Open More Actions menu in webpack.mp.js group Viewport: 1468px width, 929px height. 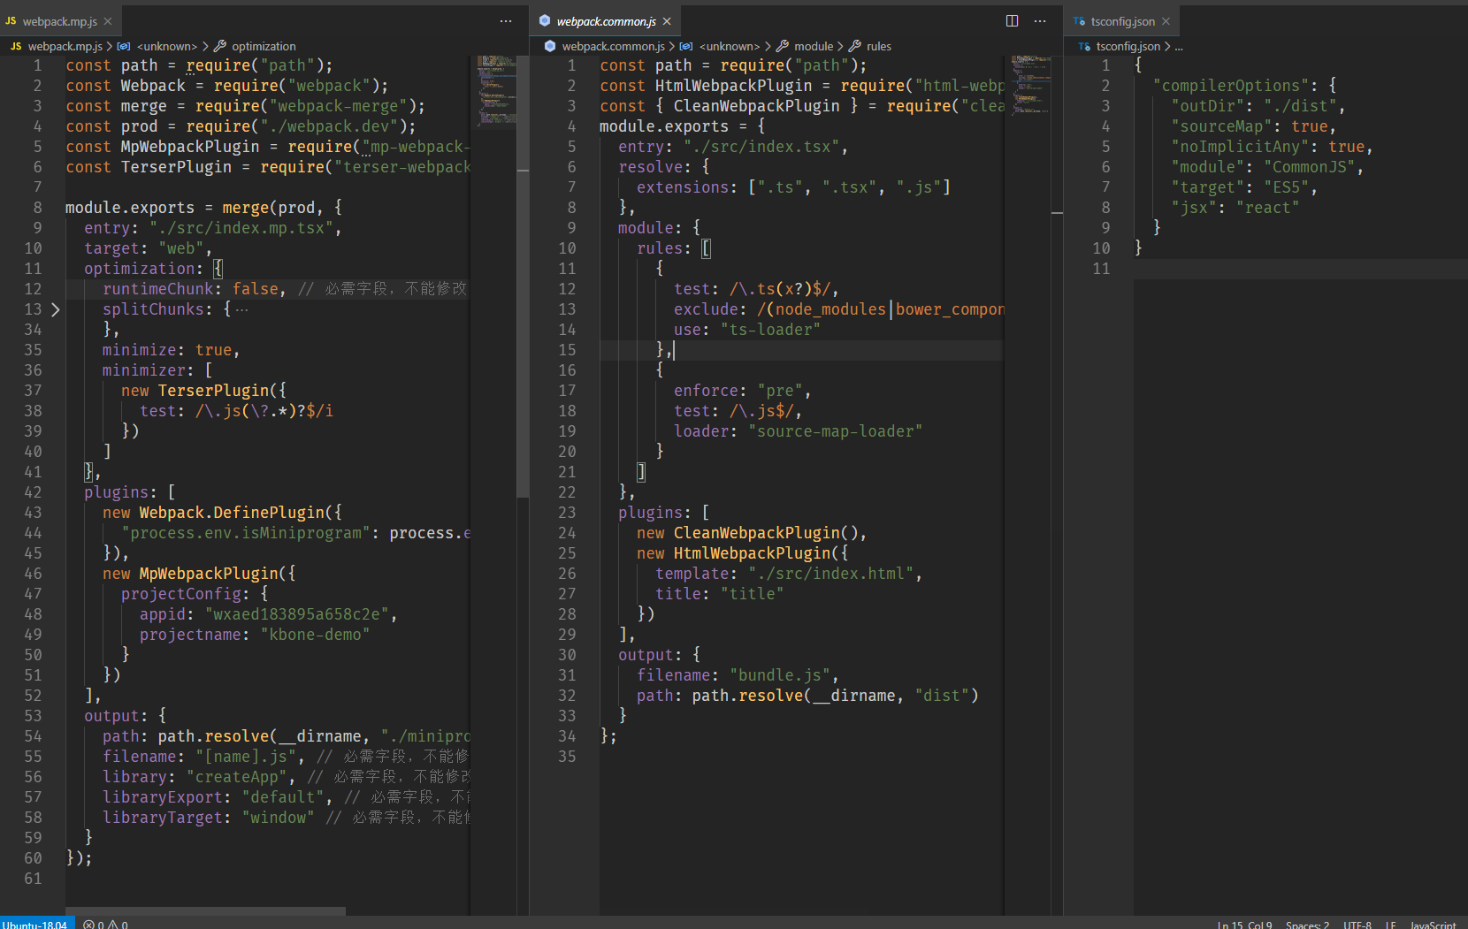click(506, 21)
